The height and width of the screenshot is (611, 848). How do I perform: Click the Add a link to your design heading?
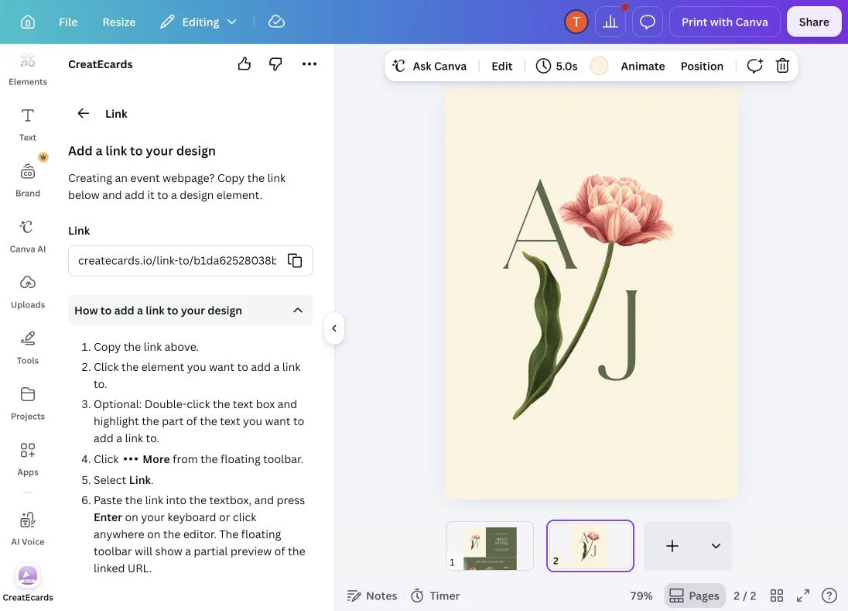142,151
